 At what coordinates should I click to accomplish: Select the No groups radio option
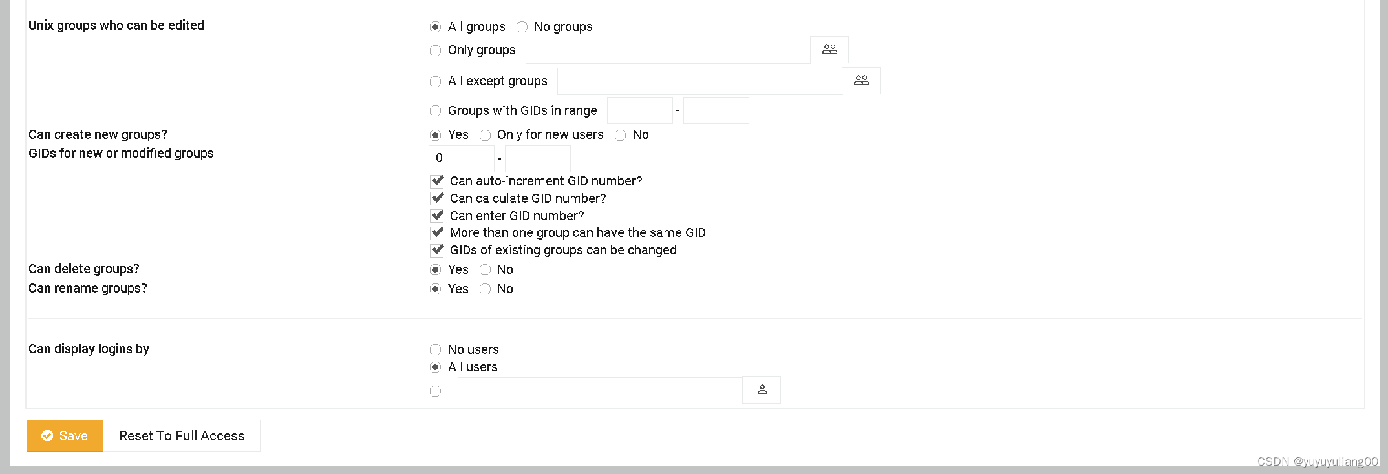tap(522, 27)
